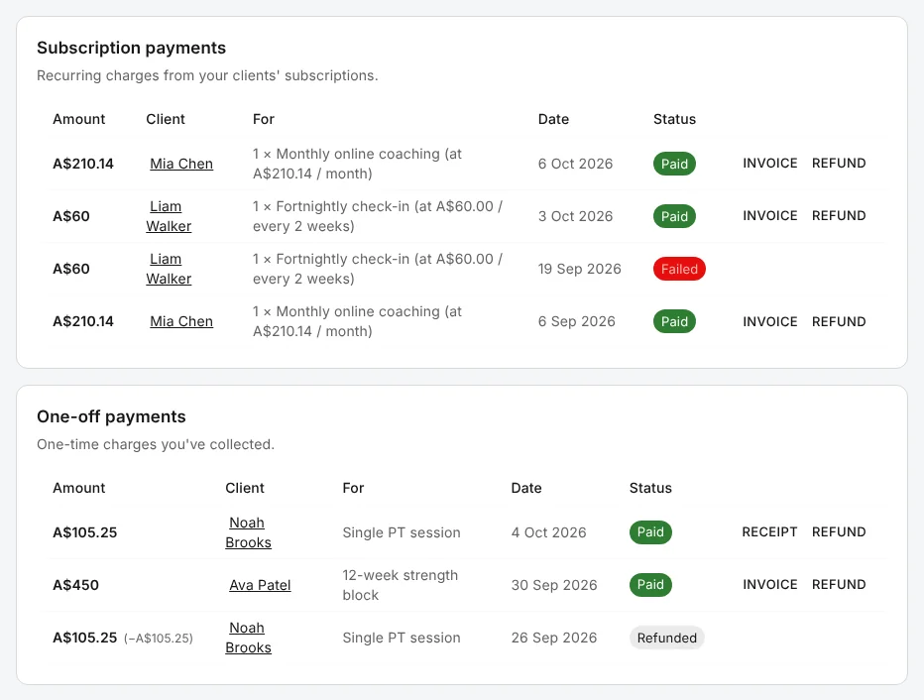924x700 pixels.
Task: Click Monthly online coaching description on 6 Oct row
Action: pyautogui.click(x=357, y=164)
